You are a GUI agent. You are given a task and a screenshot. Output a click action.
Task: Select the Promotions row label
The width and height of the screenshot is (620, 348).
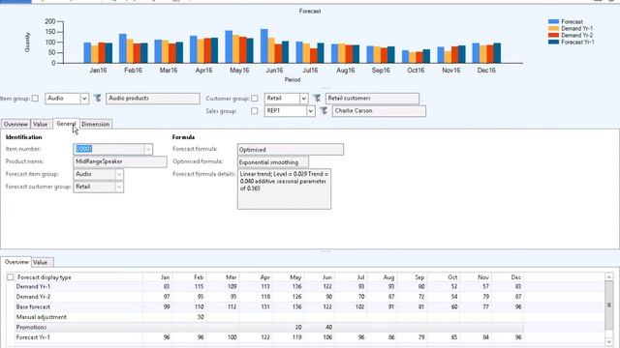click(x=31, y=328)
